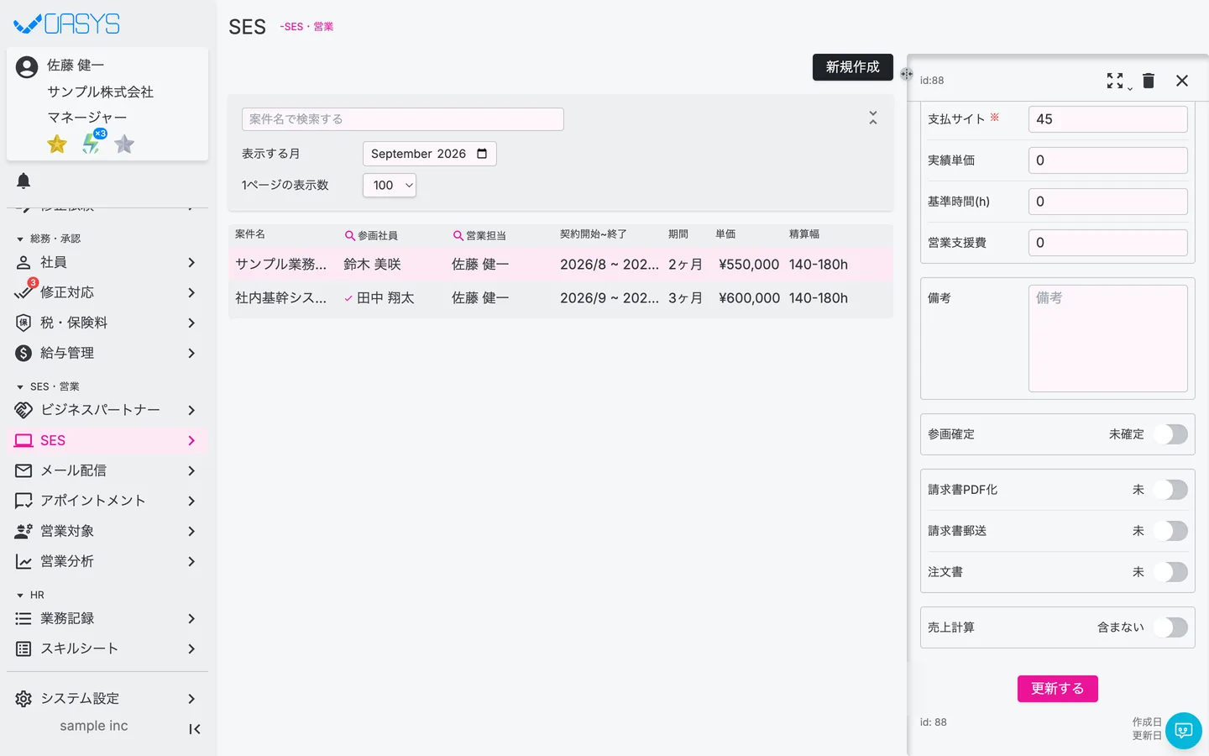Click the 営業支援費 input field
This screenshot has height=756, width=1209.
pos(1108,243)
